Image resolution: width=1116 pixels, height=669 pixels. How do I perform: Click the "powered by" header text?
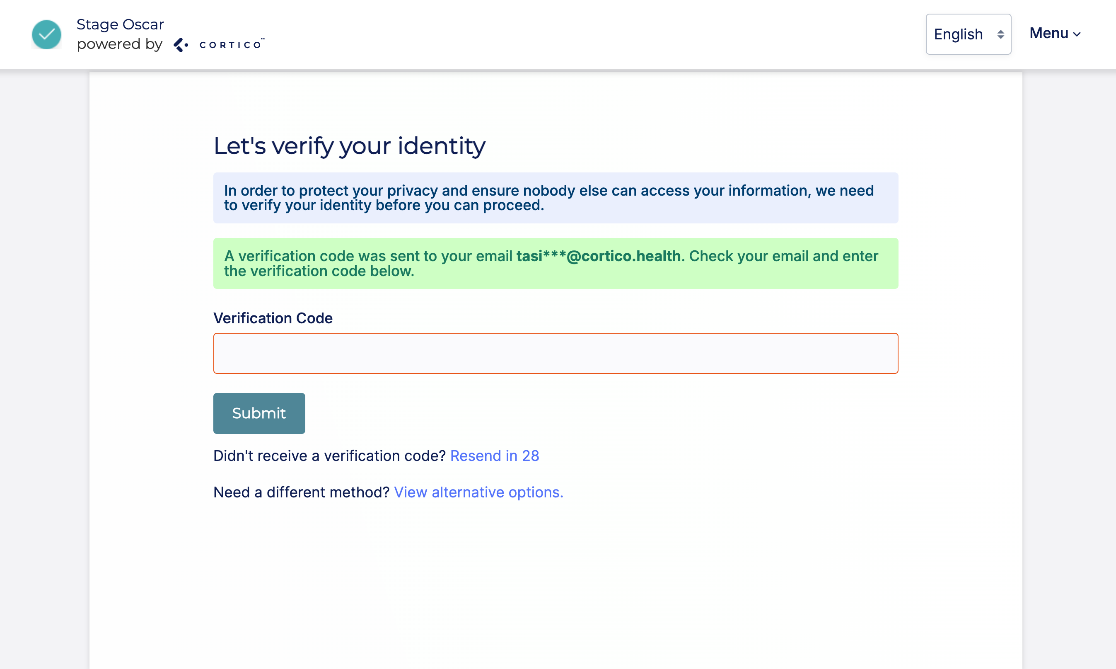[x=119, y=44]
